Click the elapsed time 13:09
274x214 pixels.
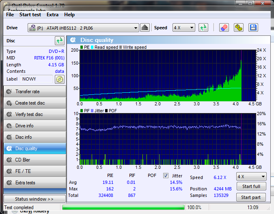[x=252, y=207]
